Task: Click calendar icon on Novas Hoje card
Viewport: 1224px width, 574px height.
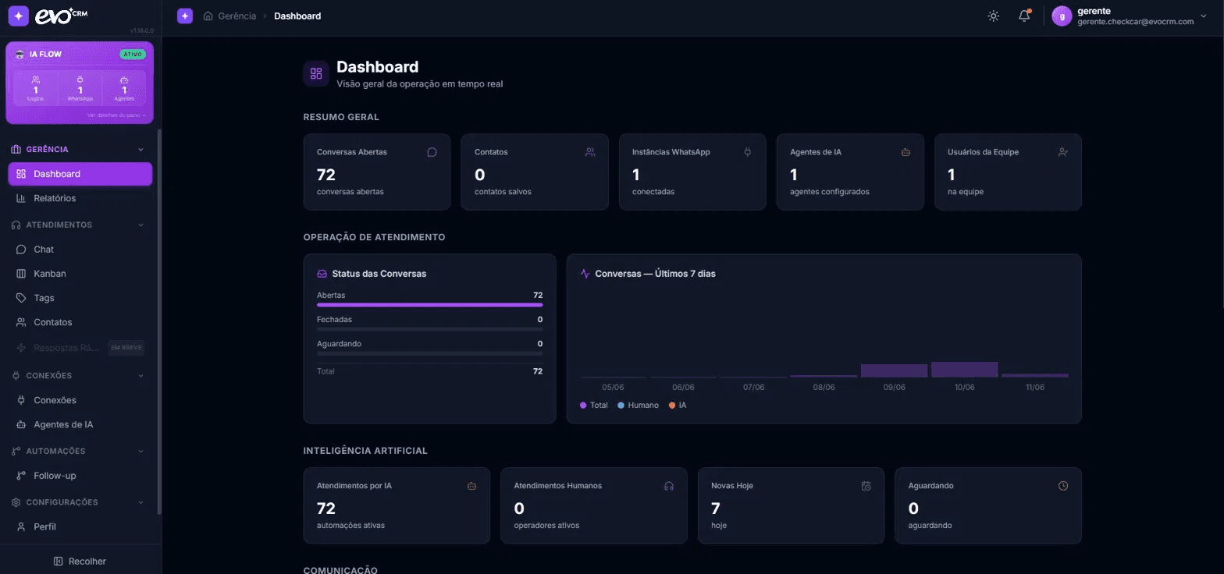Action: coord(866,486)
